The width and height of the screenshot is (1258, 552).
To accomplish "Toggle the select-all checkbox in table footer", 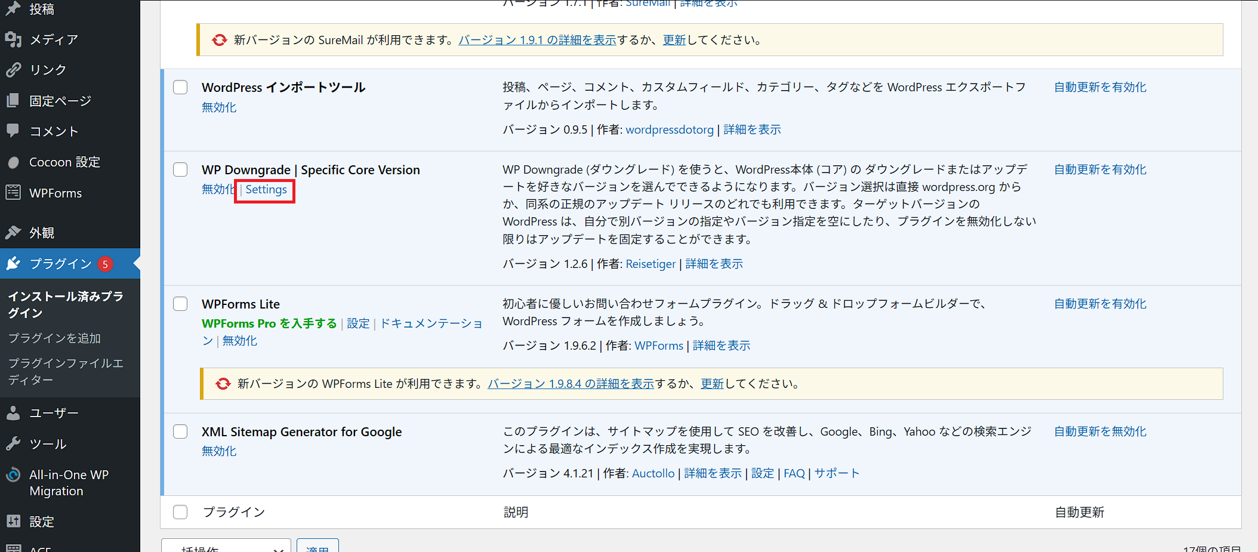I will coord(180,512).
